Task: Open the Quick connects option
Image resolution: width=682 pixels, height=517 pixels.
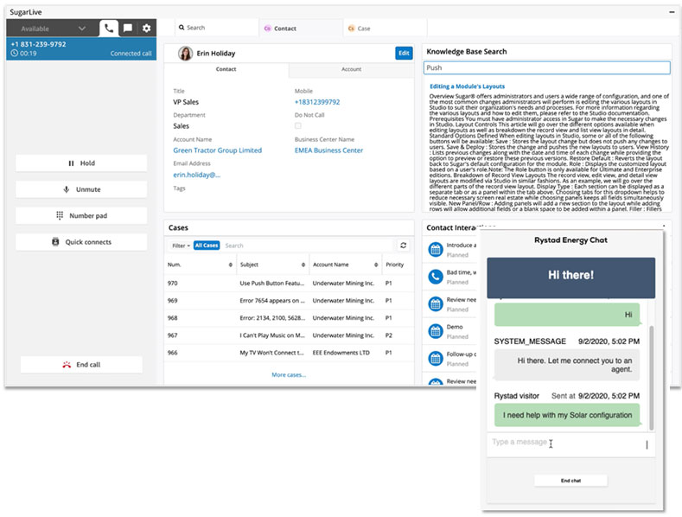Action: coord(81,242)
